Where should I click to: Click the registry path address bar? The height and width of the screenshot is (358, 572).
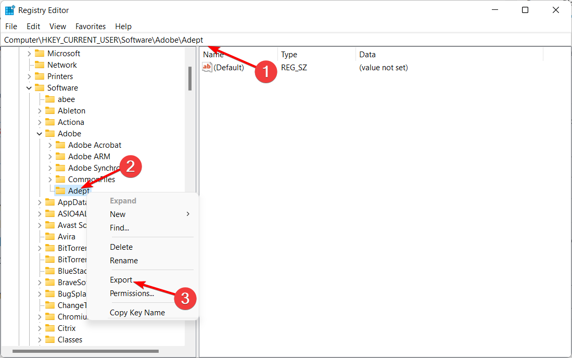286,40
